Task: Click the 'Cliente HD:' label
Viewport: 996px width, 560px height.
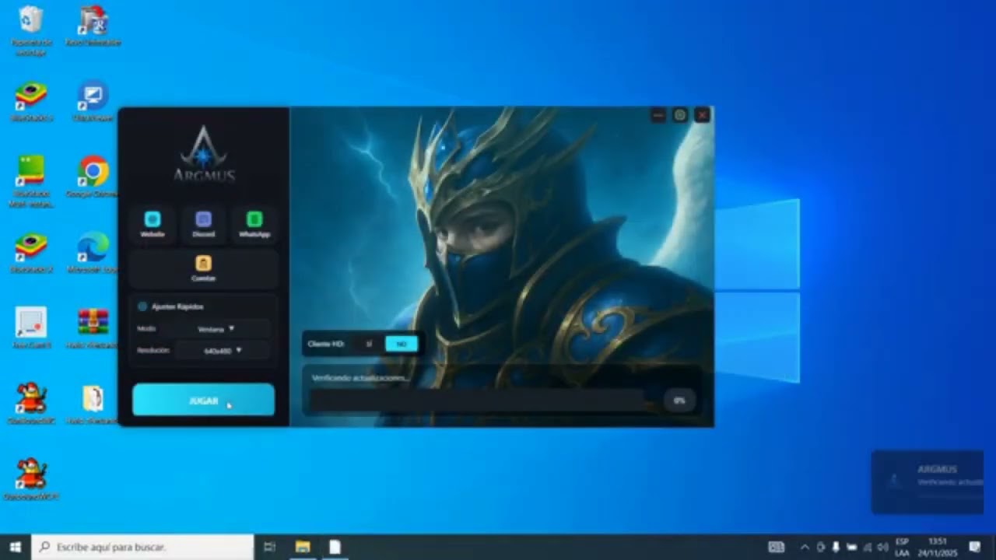Action: coord(326,344)
